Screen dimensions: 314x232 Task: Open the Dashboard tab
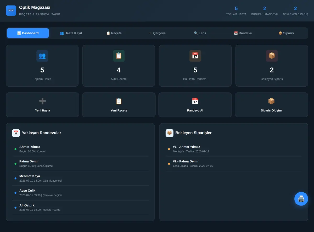coord(28,33)
